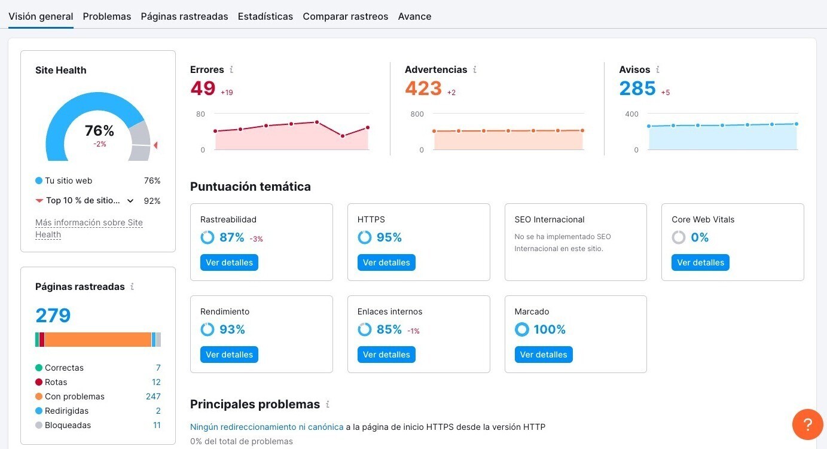
Task: Open the Principales problemas info icon
Action: point(328,405)
